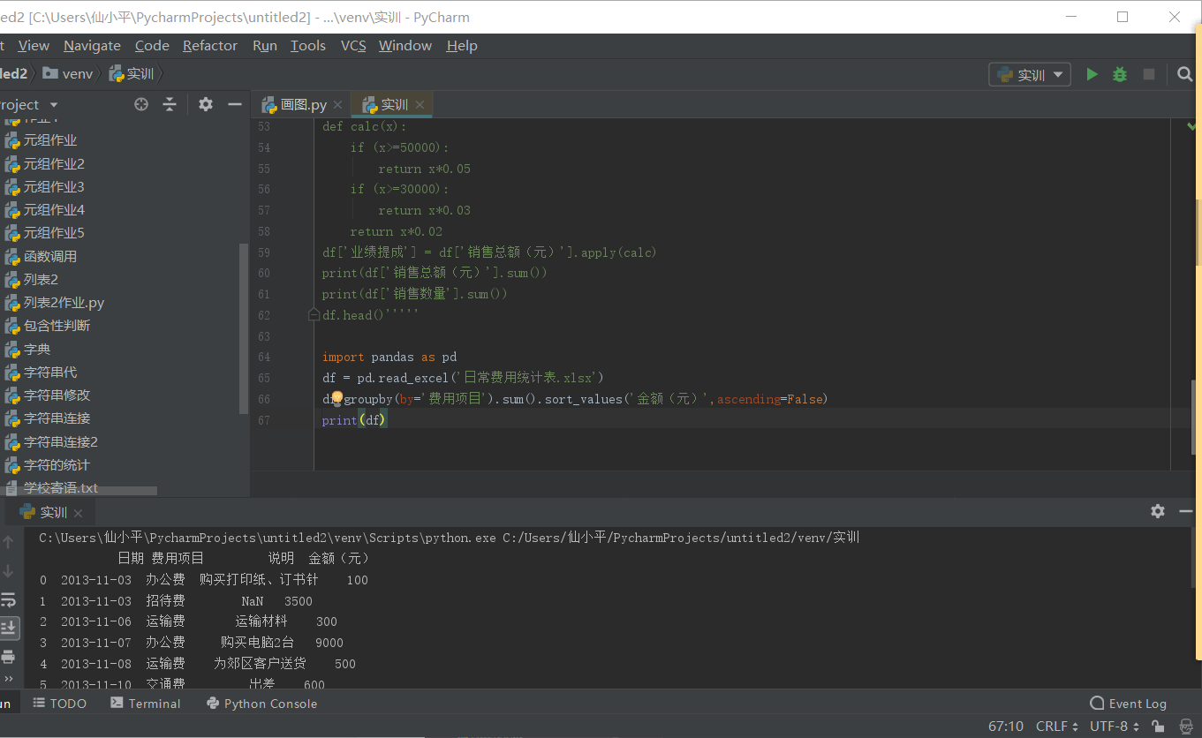
Task: Select 学校寄语.txt in project tree
Action: 60,488
